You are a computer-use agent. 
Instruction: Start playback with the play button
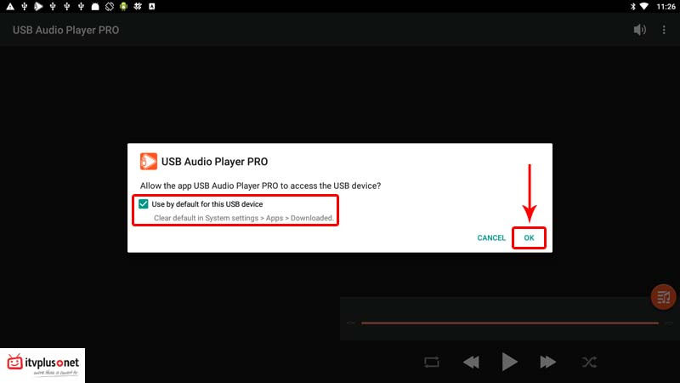[509, 362]
